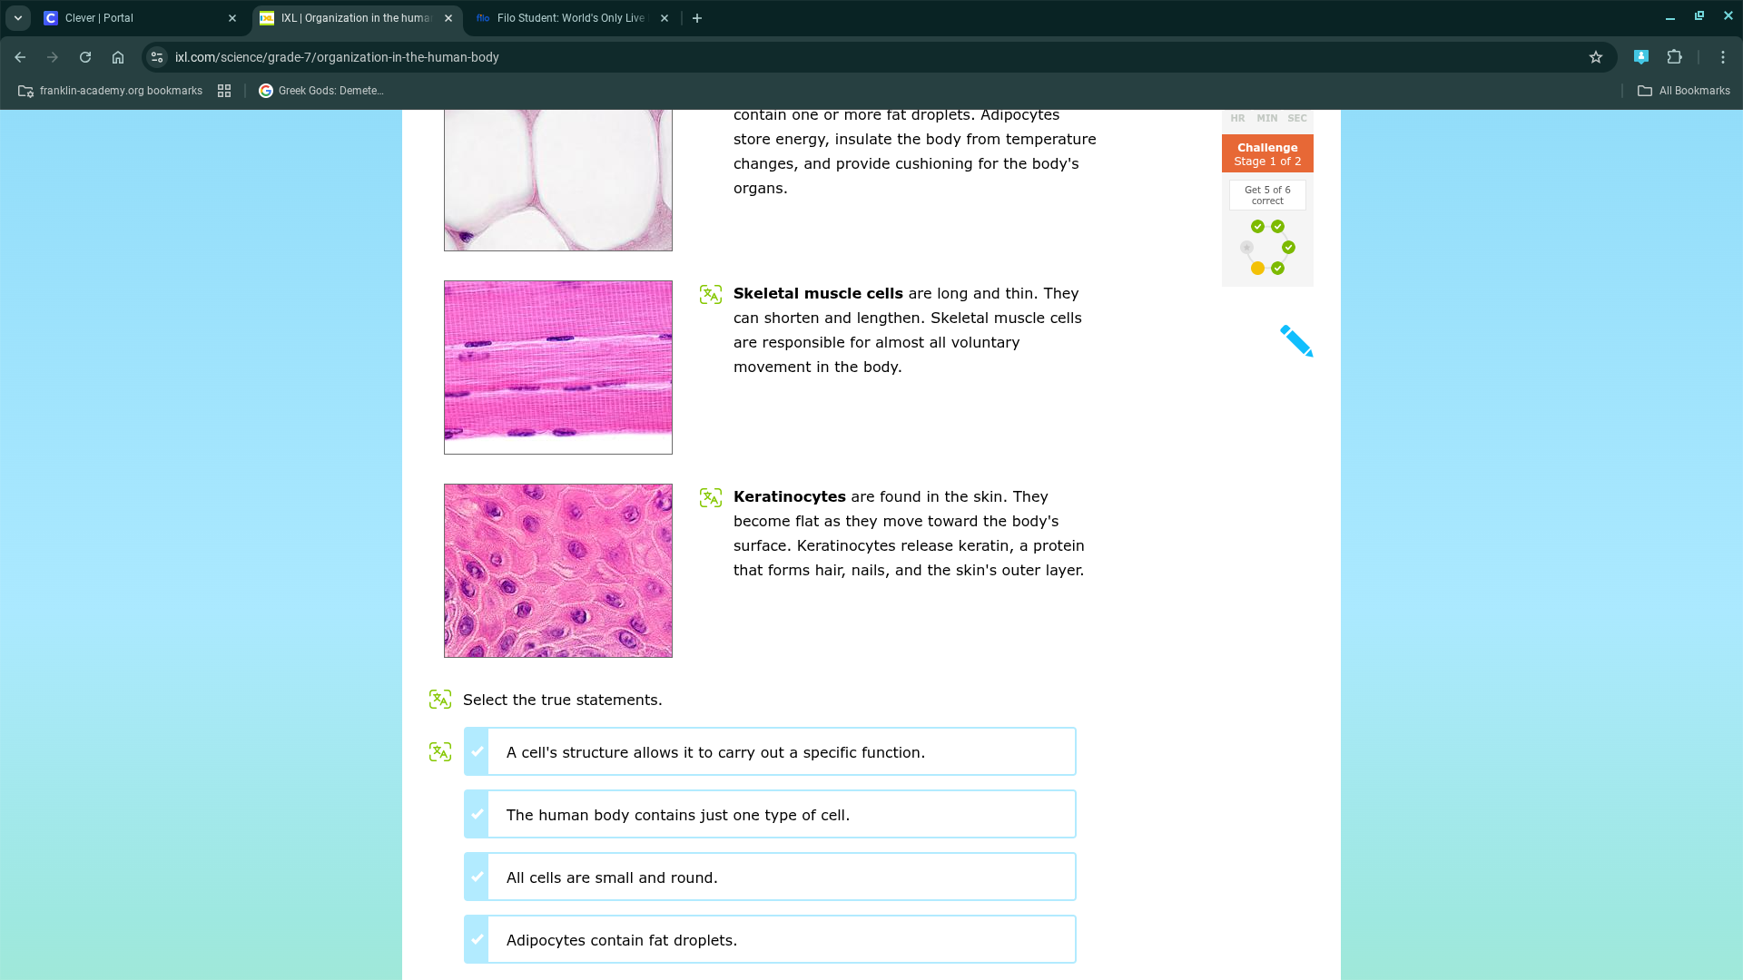Click the yellow current-question marker on the progress circle
Image resolution: width=1743 pixels, height=980 pixels.
(1256, 268)
